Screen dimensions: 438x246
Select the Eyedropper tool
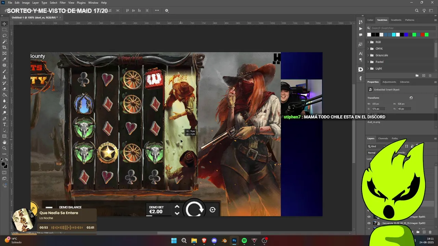[4, 59]
